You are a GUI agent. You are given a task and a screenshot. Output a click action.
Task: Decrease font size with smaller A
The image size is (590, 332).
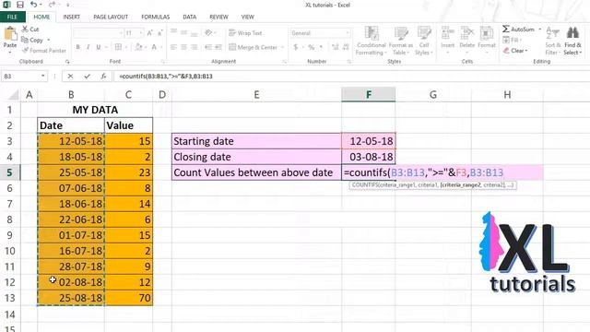point(159,33)
